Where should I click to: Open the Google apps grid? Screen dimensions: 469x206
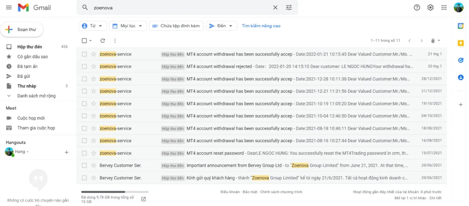(x=444, y=8)
